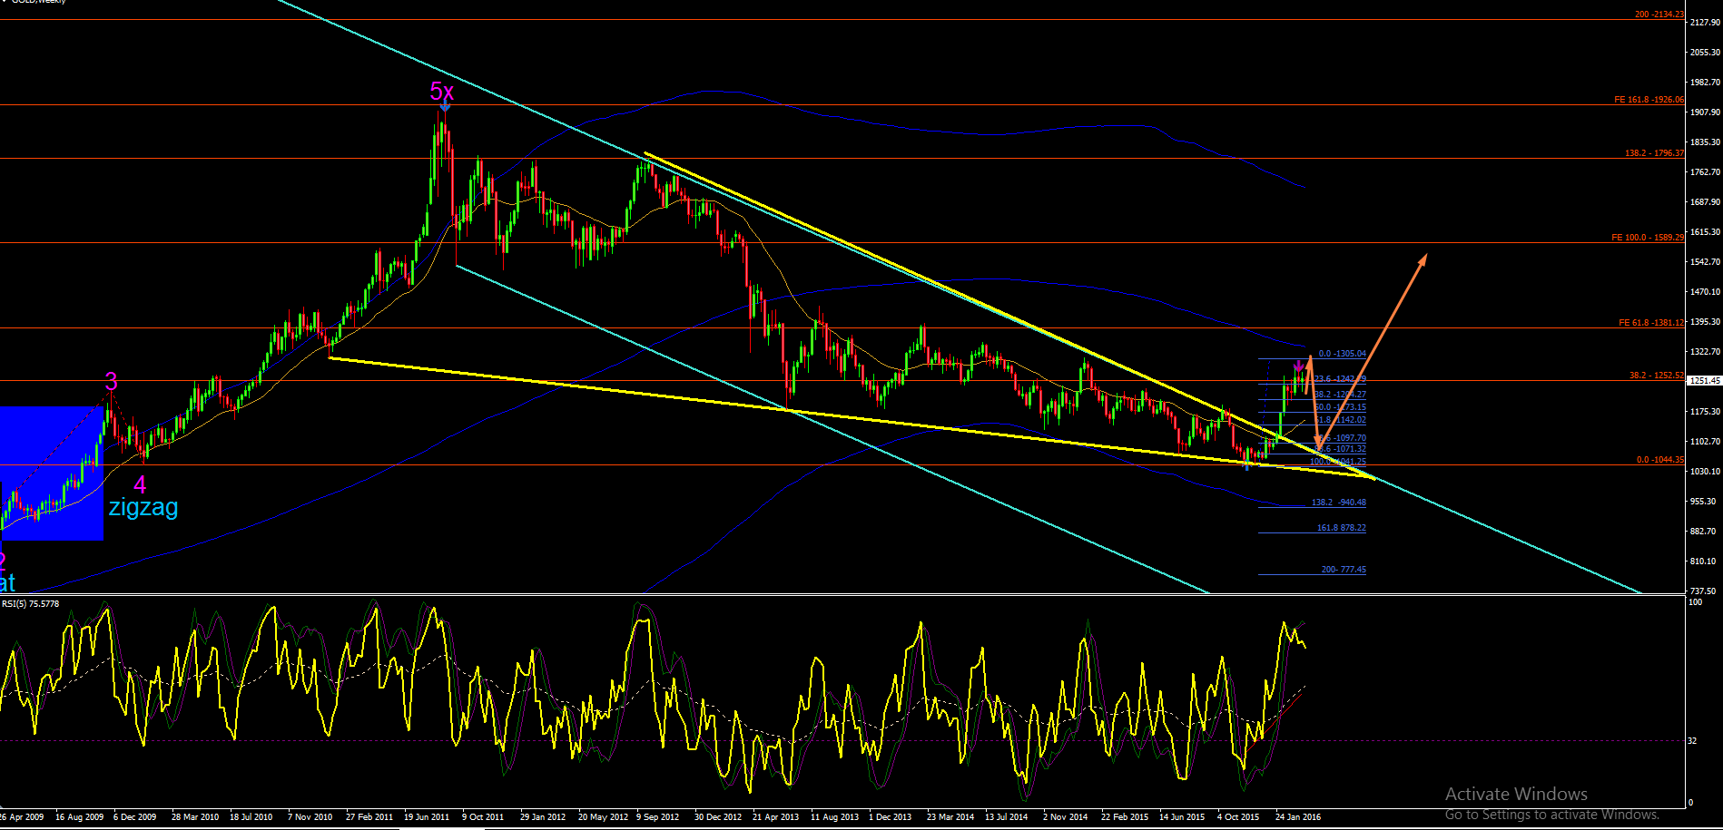The width and height of the screenshot is (1723, 830).
Task: Click 1175.30 on the price axis
Action: coord(1704,412)
